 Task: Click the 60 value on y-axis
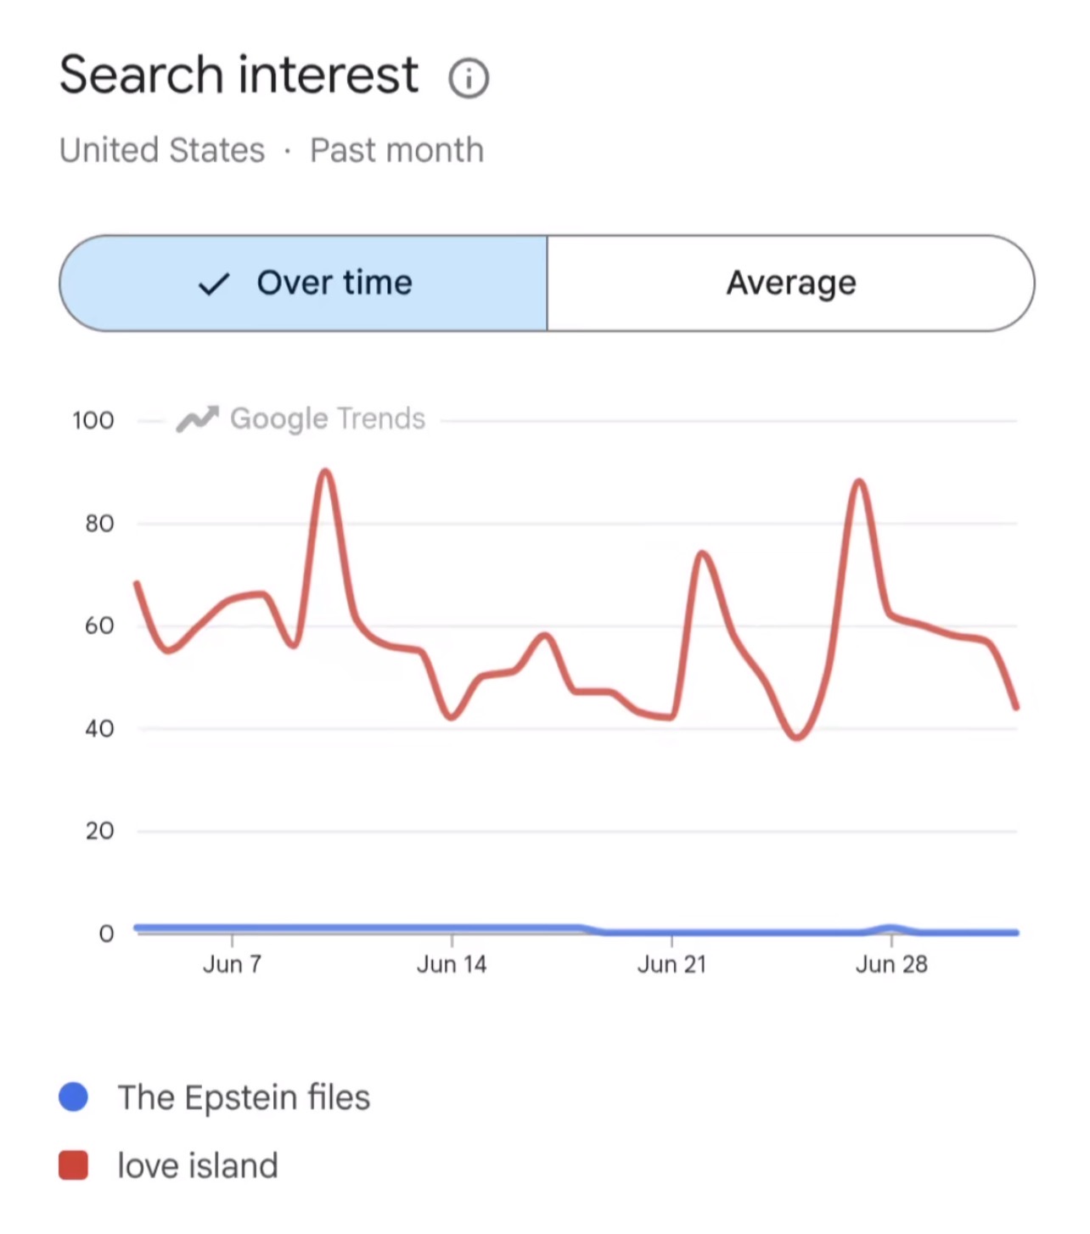pyautogui.click(x=99, y=626)
